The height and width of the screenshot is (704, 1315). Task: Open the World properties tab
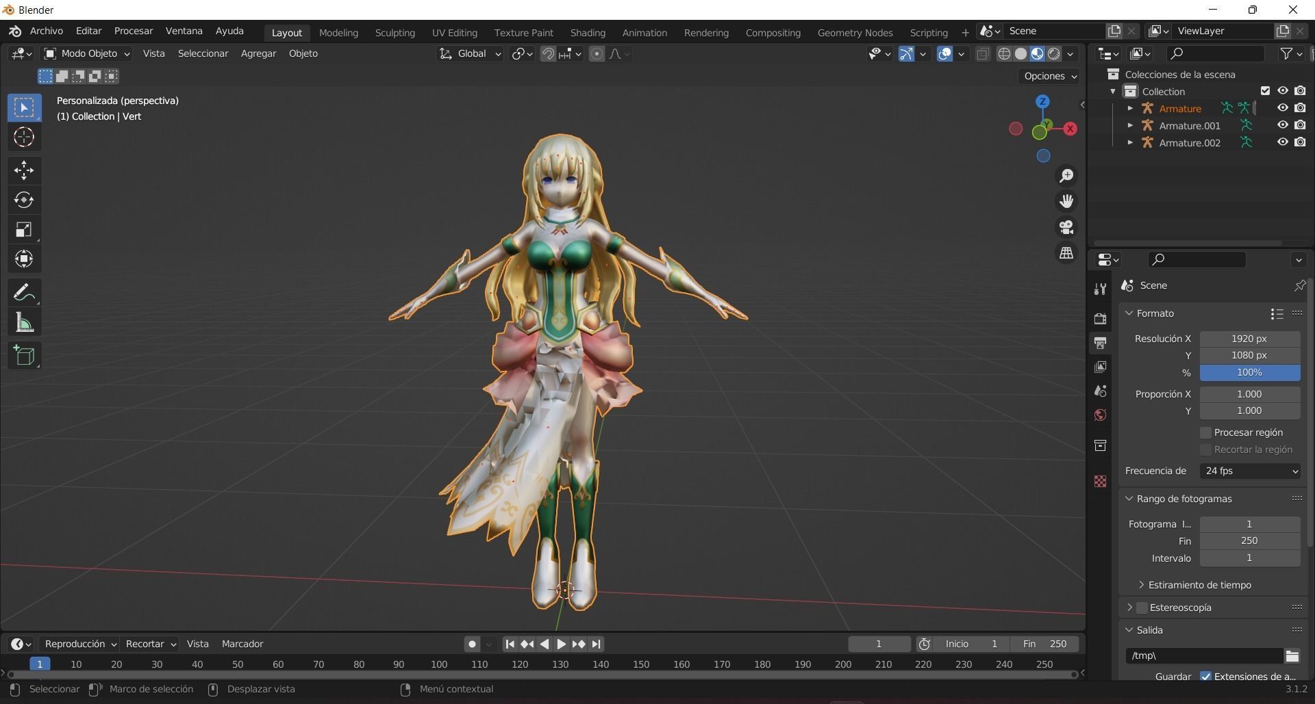tap(1101, 415)
